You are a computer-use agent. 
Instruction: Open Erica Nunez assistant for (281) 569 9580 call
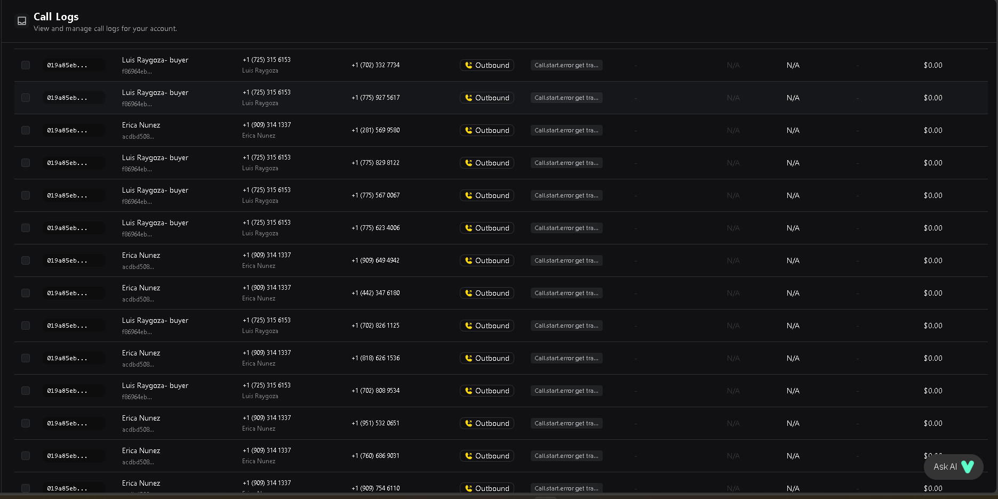(141, 125)
